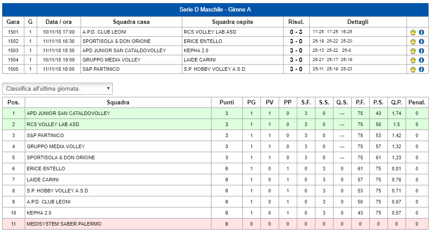Open the info icon for match 1504
Image resolution: width=437 pixels, height=230 pixels.
point(422,60)
